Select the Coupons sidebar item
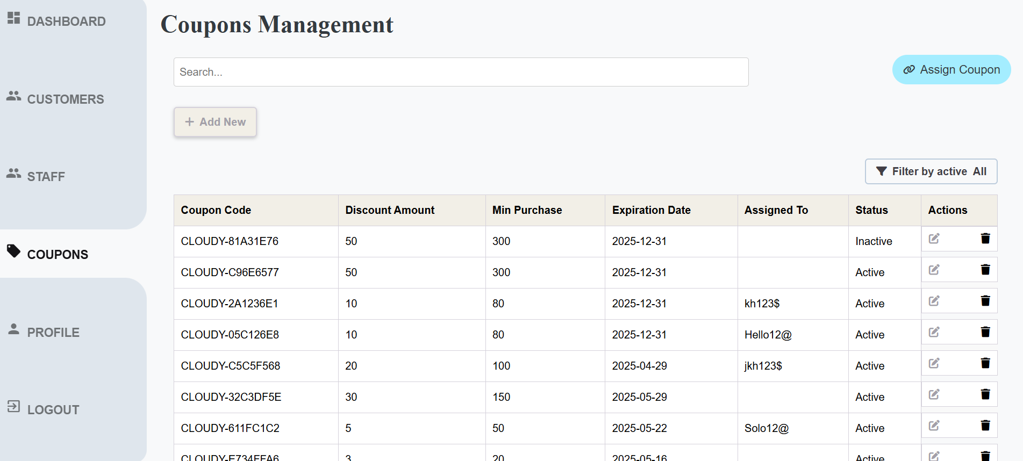Viewport: 1023px width, 461px height. click(57, 255)
